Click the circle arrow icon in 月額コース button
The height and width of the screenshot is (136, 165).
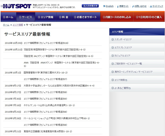point(104,17)
